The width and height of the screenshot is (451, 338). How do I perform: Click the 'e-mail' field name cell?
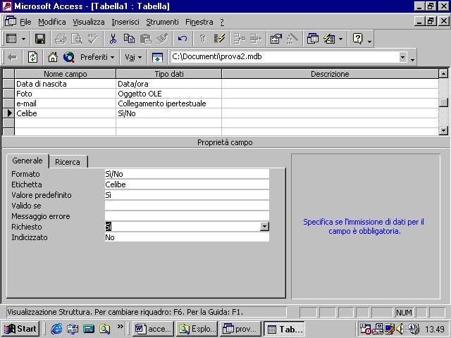(66, 104)
